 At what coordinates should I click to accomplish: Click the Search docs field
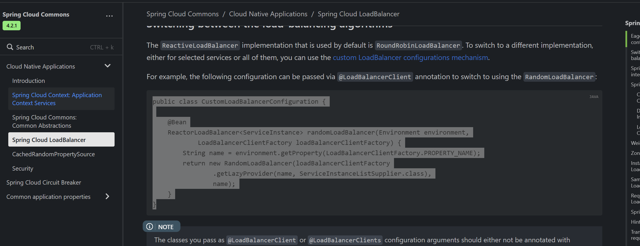(x=61, y=47)
